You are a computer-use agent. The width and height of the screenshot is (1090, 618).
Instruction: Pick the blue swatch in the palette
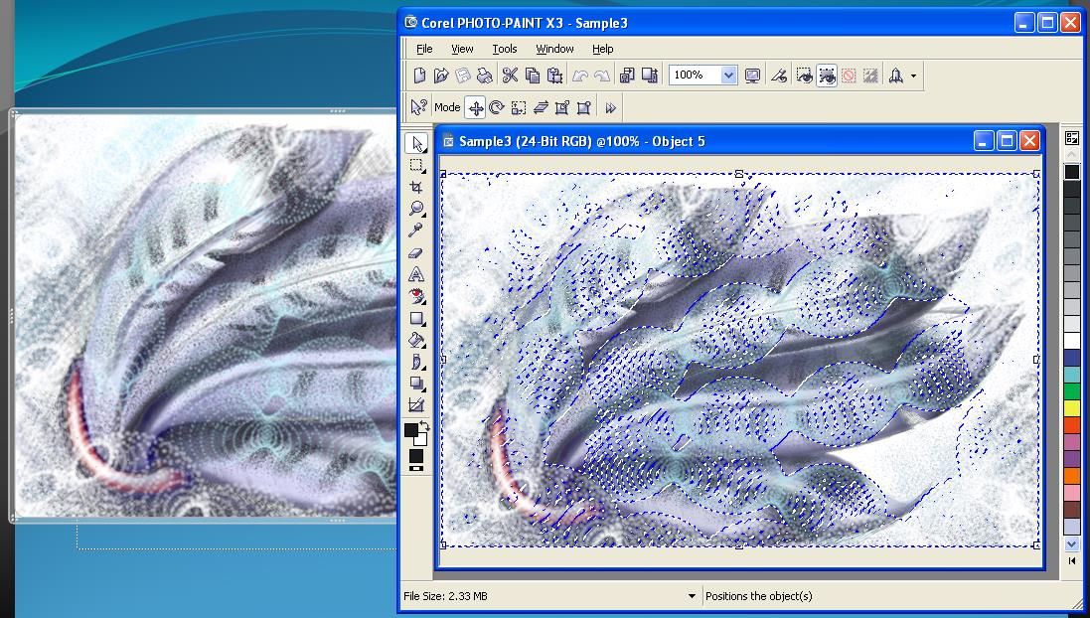[1072, 358]
